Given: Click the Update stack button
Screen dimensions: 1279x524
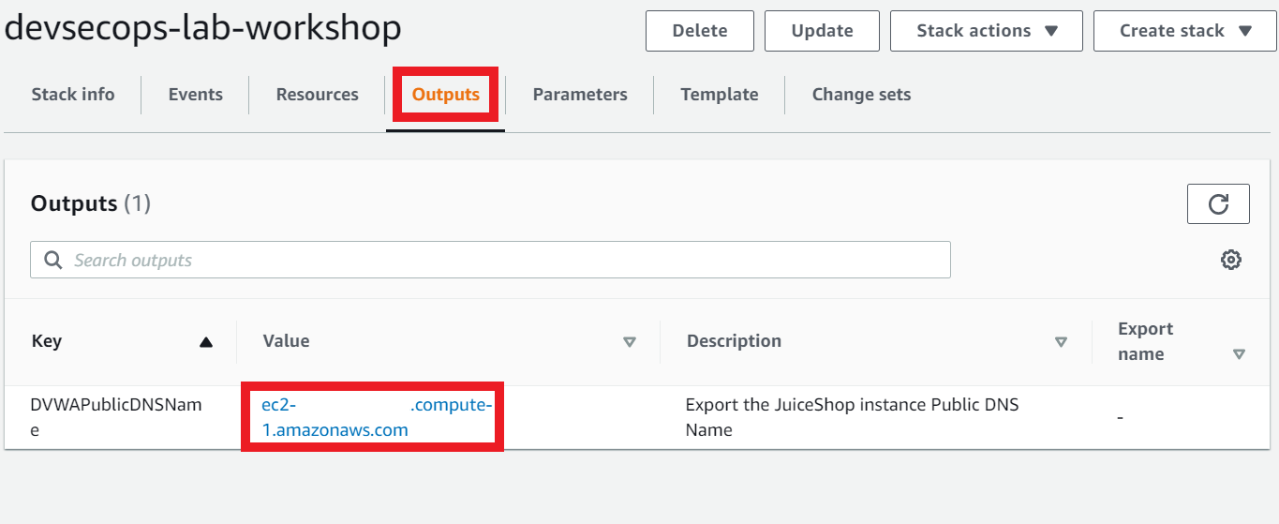Looking at the screenshot, I should tap(822, 31).
